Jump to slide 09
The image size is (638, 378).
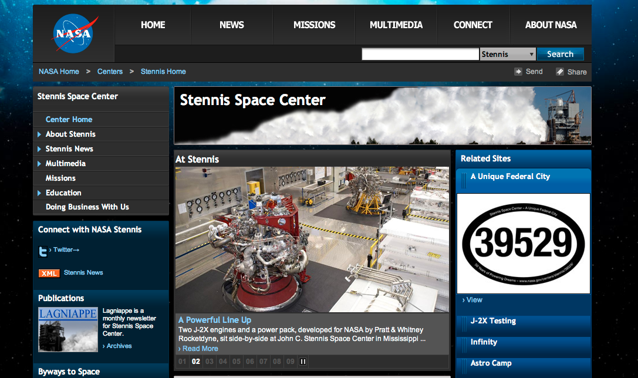[x=290, y=362]
